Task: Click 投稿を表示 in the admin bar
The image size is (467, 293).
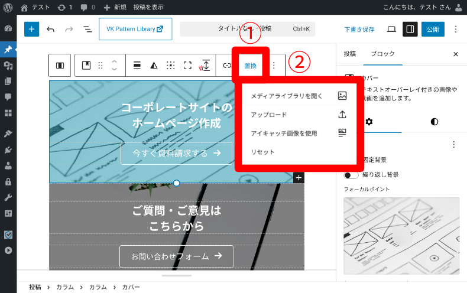Action: coord(148,7)
